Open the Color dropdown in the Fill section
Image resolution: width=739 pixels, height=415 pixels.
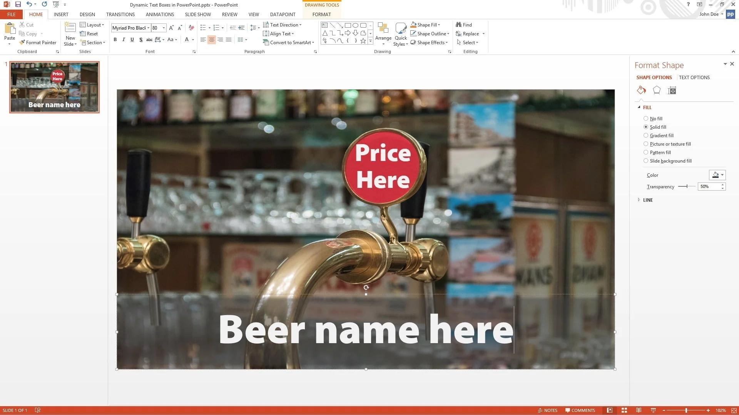coord(717,175)
